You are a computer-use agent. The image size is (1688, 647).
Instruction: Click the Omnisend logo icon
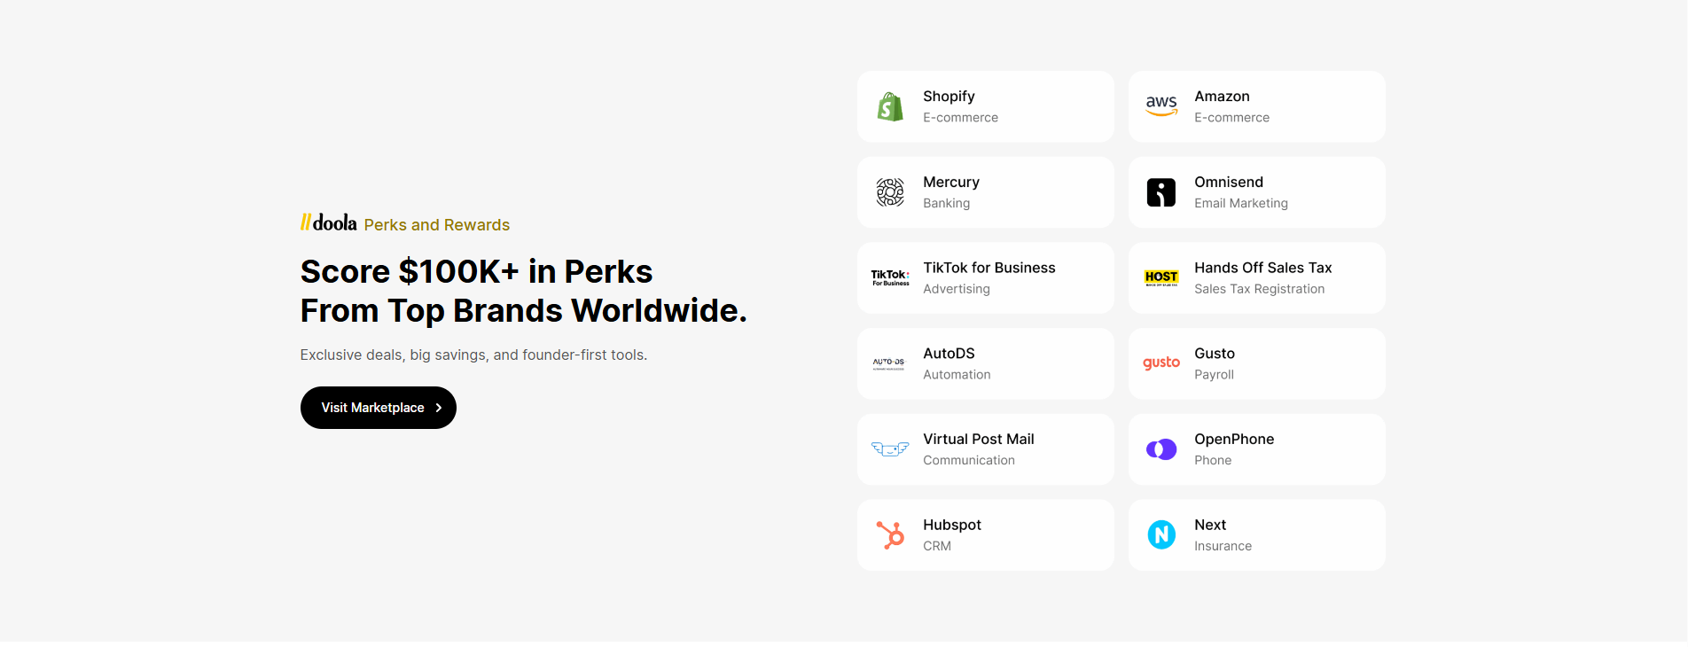[1161, 192]
